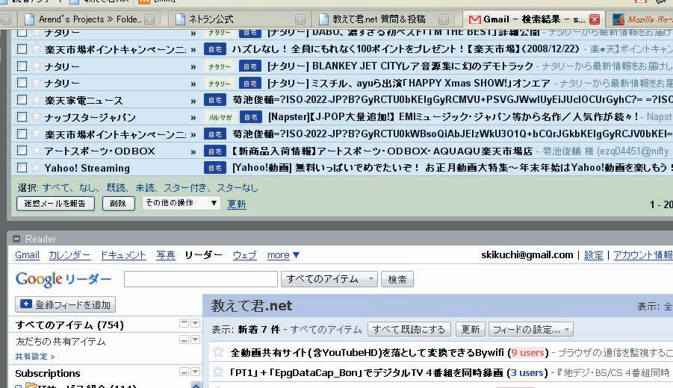Click the » marker on アートスポーツ・ODBOX row
This screenshot has height=388, width=673.
193,151
